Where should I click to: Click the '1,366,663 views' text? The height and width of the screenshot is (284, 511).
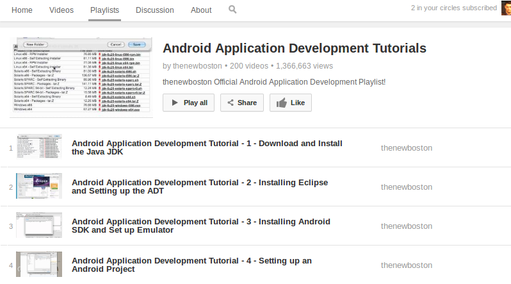[304, 66]
